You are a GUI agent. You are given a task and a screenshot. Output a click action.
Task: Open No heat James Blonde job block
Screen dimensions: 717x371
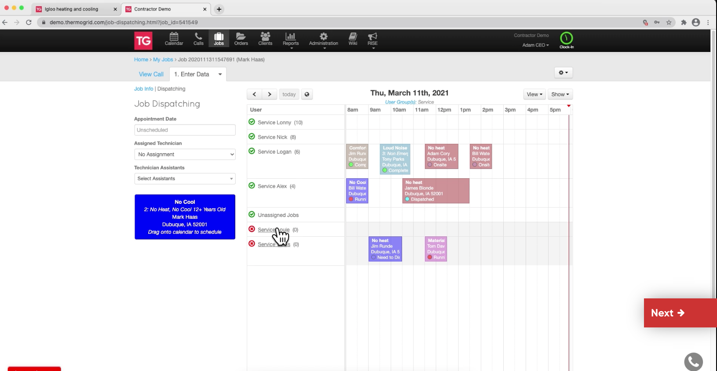436,191
